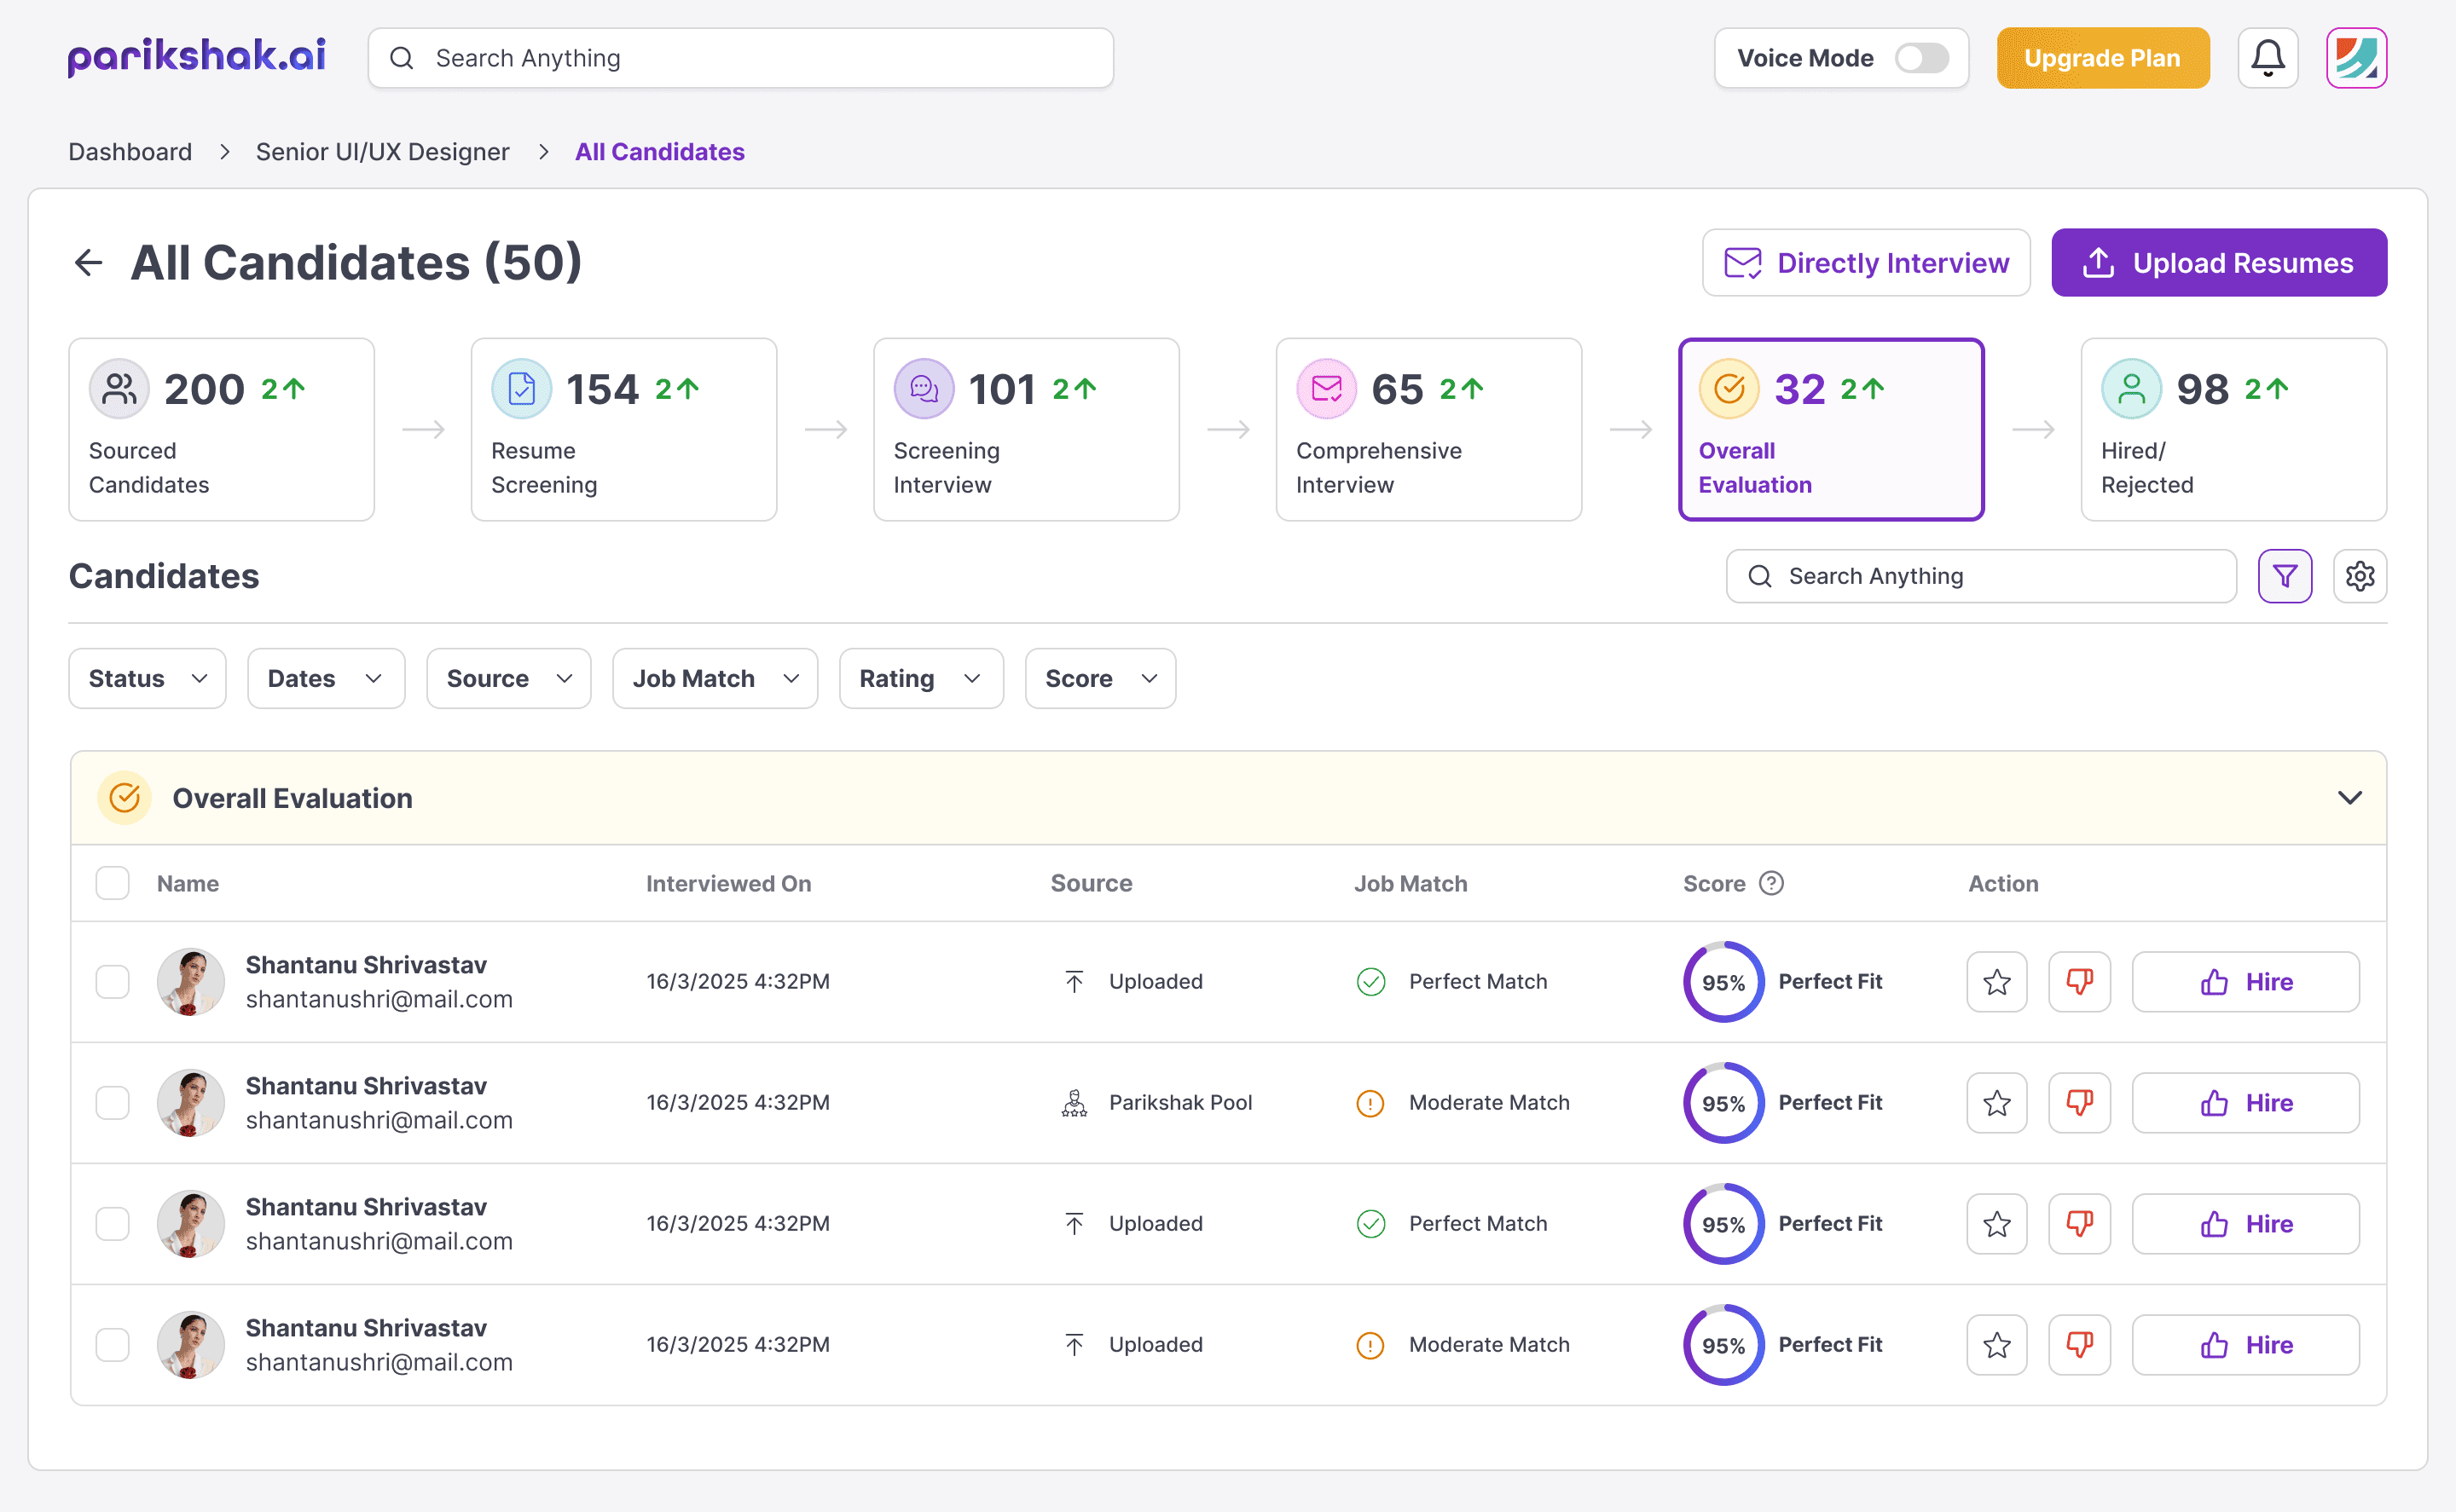
Task: Open table settings gear icon
Action: pyautogui.click(x=2359, y=576)
